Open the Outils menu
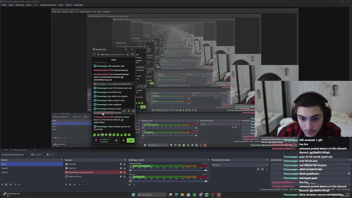The height and width of the screenshot is (198, 352). coord(61,5)
